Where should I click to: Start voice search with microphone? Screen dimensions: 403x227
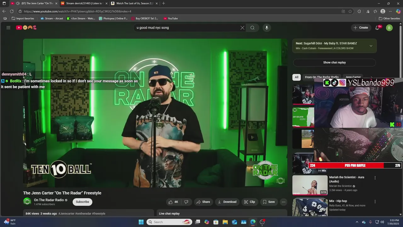click(x=267, y=28)
